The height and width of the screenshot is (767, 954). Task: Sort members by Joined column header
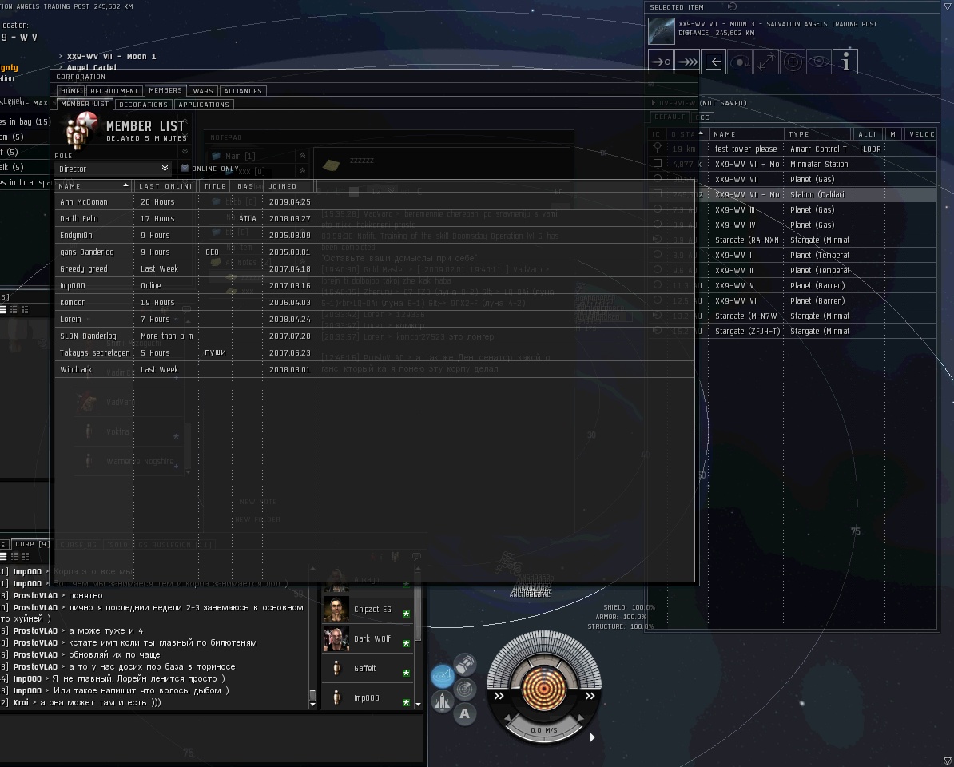coord(289,186)
